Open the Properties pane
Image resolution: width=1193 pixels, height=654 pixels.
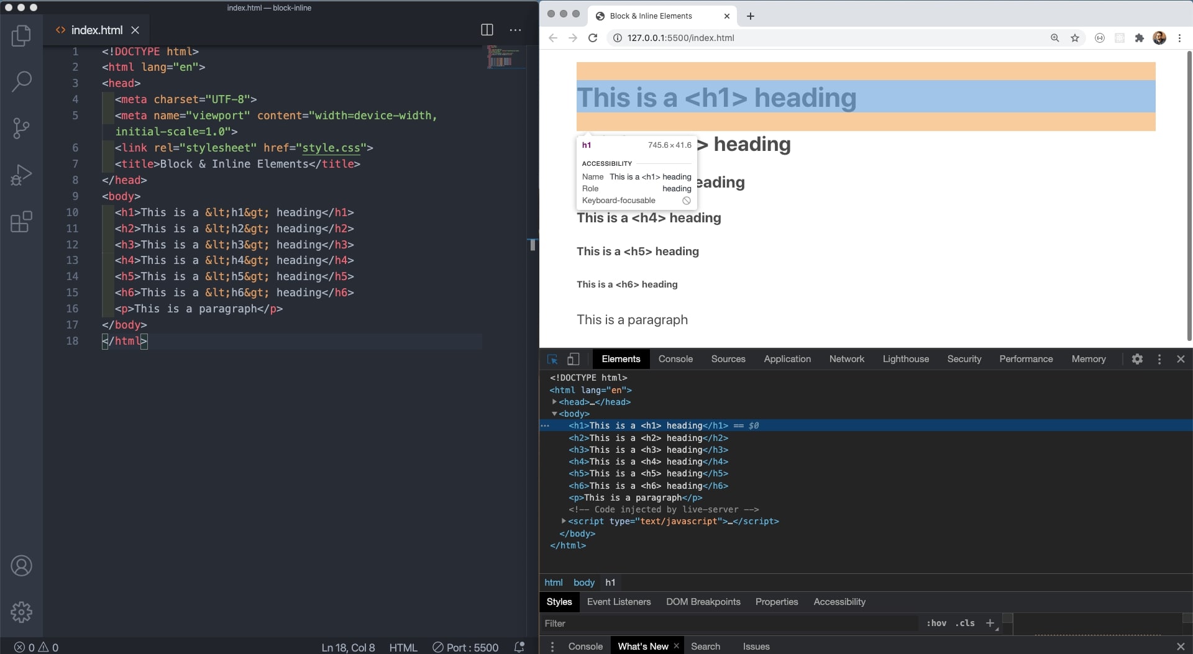pyautogui.click(x=776, y=602)
